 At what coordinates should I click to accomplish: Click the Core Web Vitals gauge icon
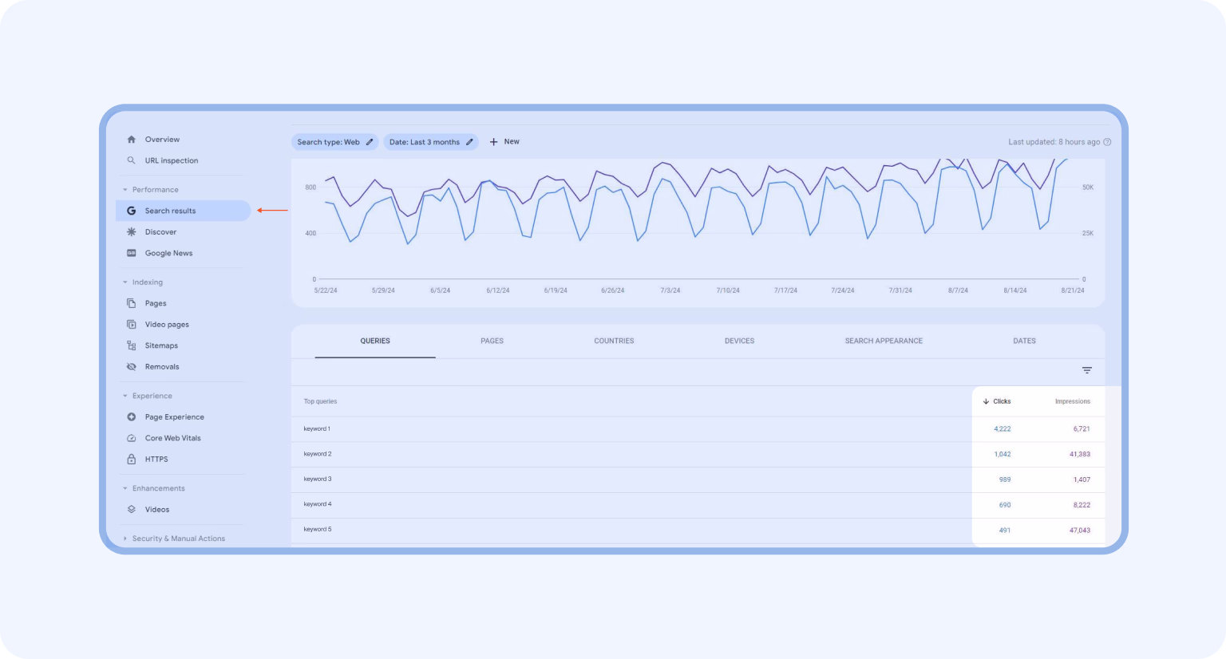point(132,438)
